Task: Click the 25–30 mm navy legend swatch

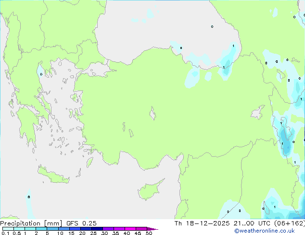Action: pos(97,229)
